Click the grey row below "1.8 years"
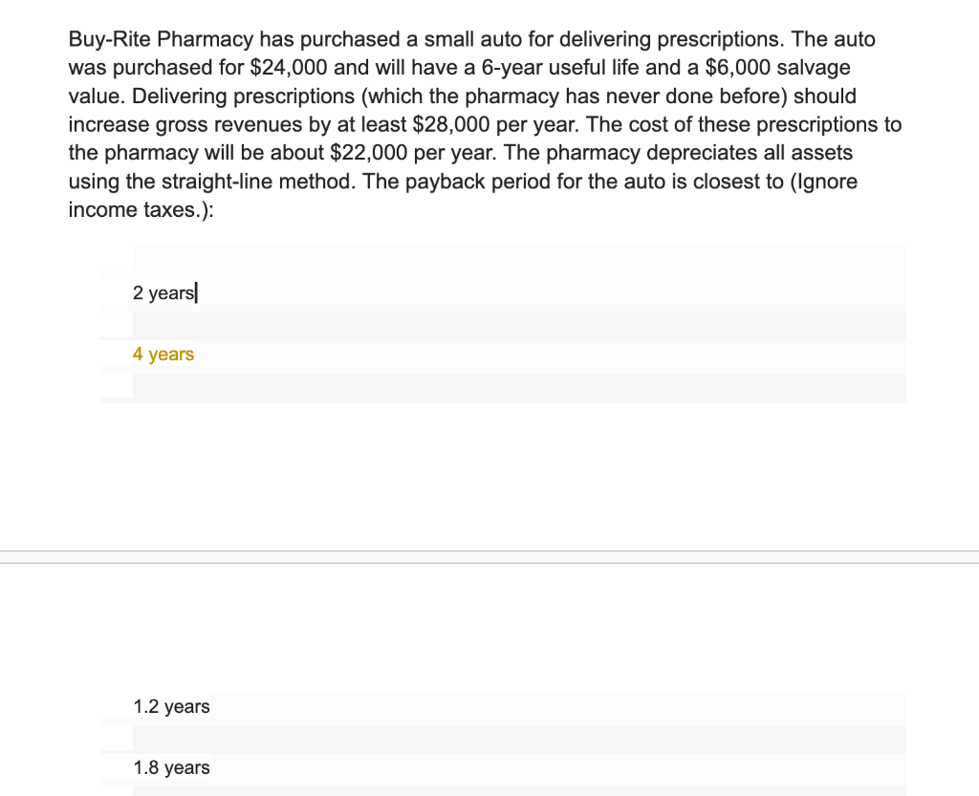 [516, 791]
